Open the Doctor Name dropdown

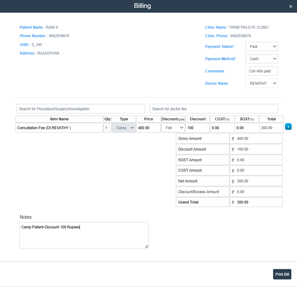click(261, 83)
